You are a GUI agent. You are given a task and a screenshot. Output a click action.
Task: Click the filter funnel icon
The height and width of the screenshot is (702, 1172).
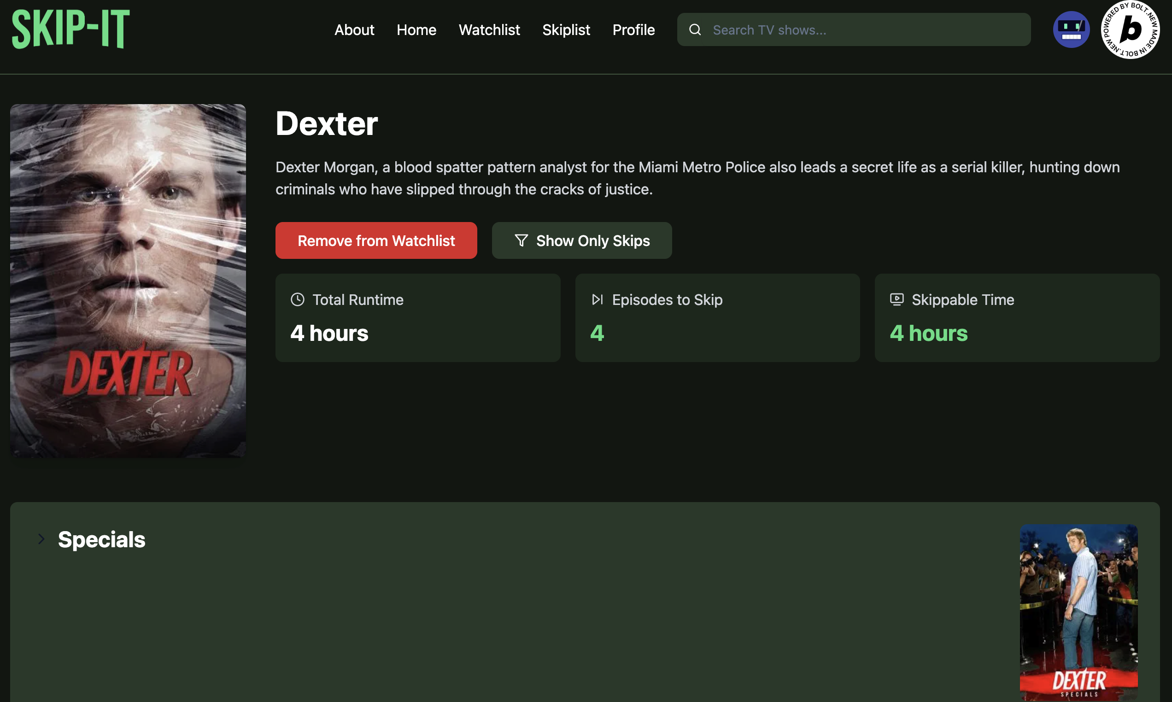521,240
